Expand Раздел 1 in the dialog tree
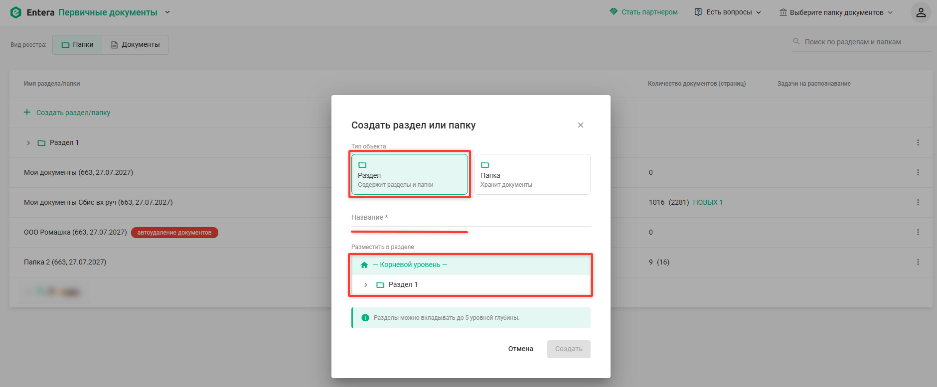Screen dimensions: 937x387 [x=366, y=285]
